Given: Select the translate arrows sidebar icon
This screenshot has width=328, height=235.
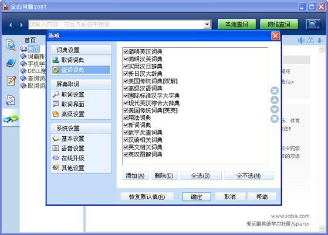Looking at the screenshot, I should [11, 100].
